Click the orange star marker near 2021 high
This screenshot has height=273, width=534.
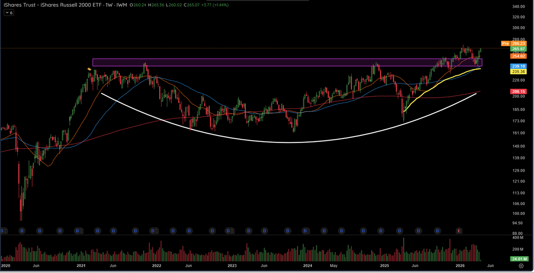[x=89, y=69]
